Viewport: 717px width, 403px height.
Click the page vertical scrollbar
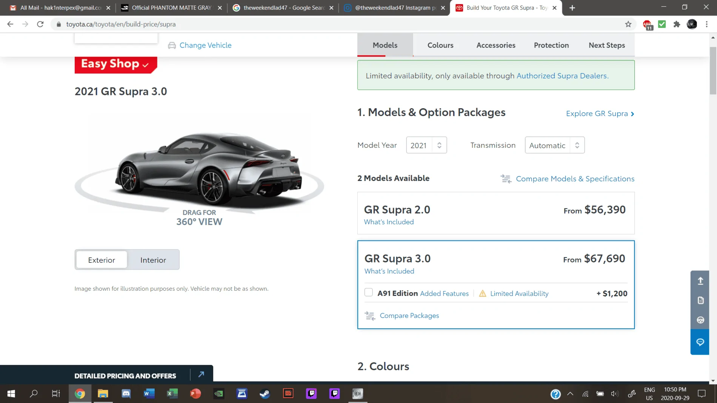tap(713, 70)
